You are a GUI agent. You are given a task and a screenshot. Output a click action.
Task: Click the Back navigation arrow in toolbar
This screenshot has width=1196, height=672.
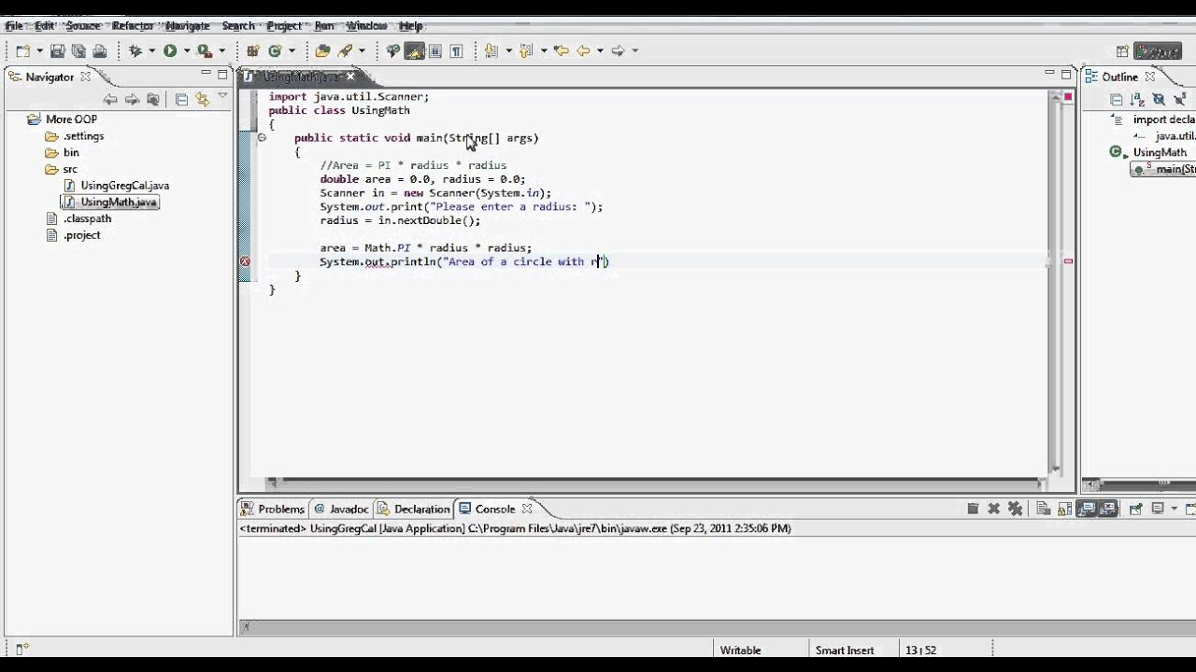[583, 51]
